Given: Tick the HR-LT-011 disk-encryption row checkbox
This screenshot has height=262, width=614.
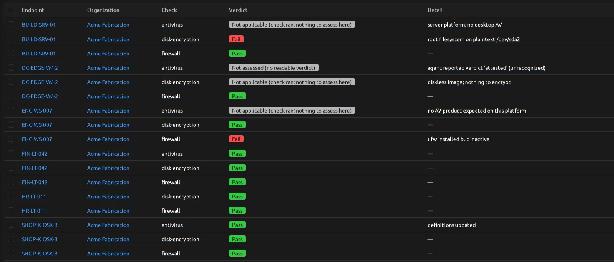Looking at the screenshot, I should click(x=11, y=196).
